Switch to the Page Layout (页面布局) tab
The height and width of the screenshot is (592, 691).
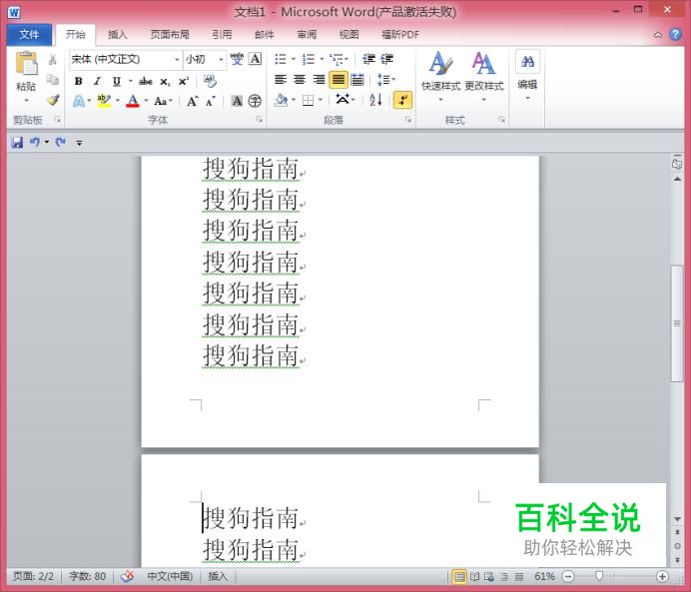tap(170, 35)
